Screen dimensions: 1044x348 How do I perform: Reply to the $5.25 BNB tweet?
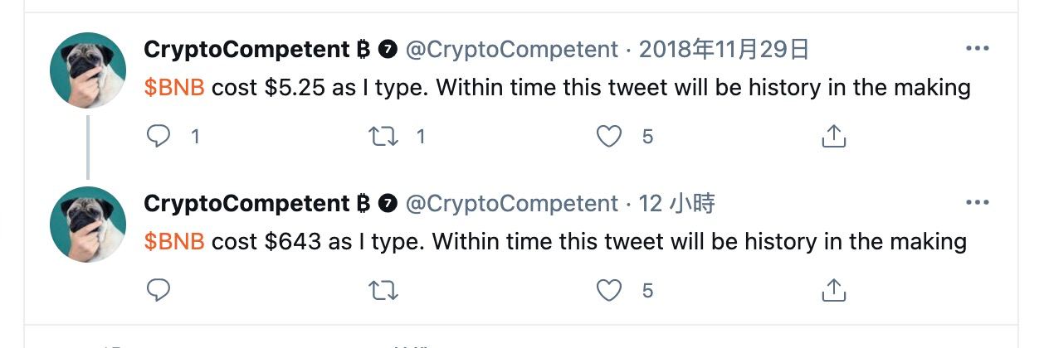(159, 136)
